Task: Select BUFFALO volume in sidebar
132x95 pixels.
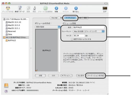Action: tap(16, 40)
